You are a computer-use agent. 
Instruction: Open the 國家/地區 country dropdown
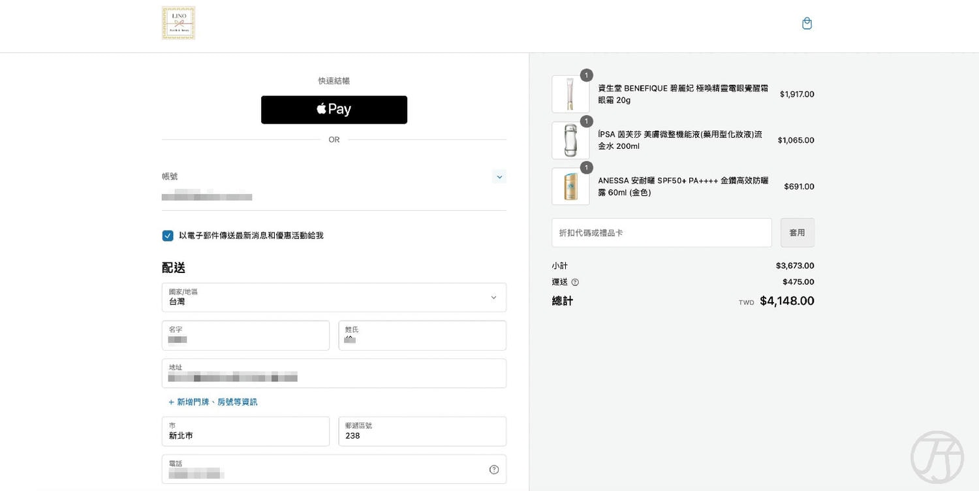point(334,297)
